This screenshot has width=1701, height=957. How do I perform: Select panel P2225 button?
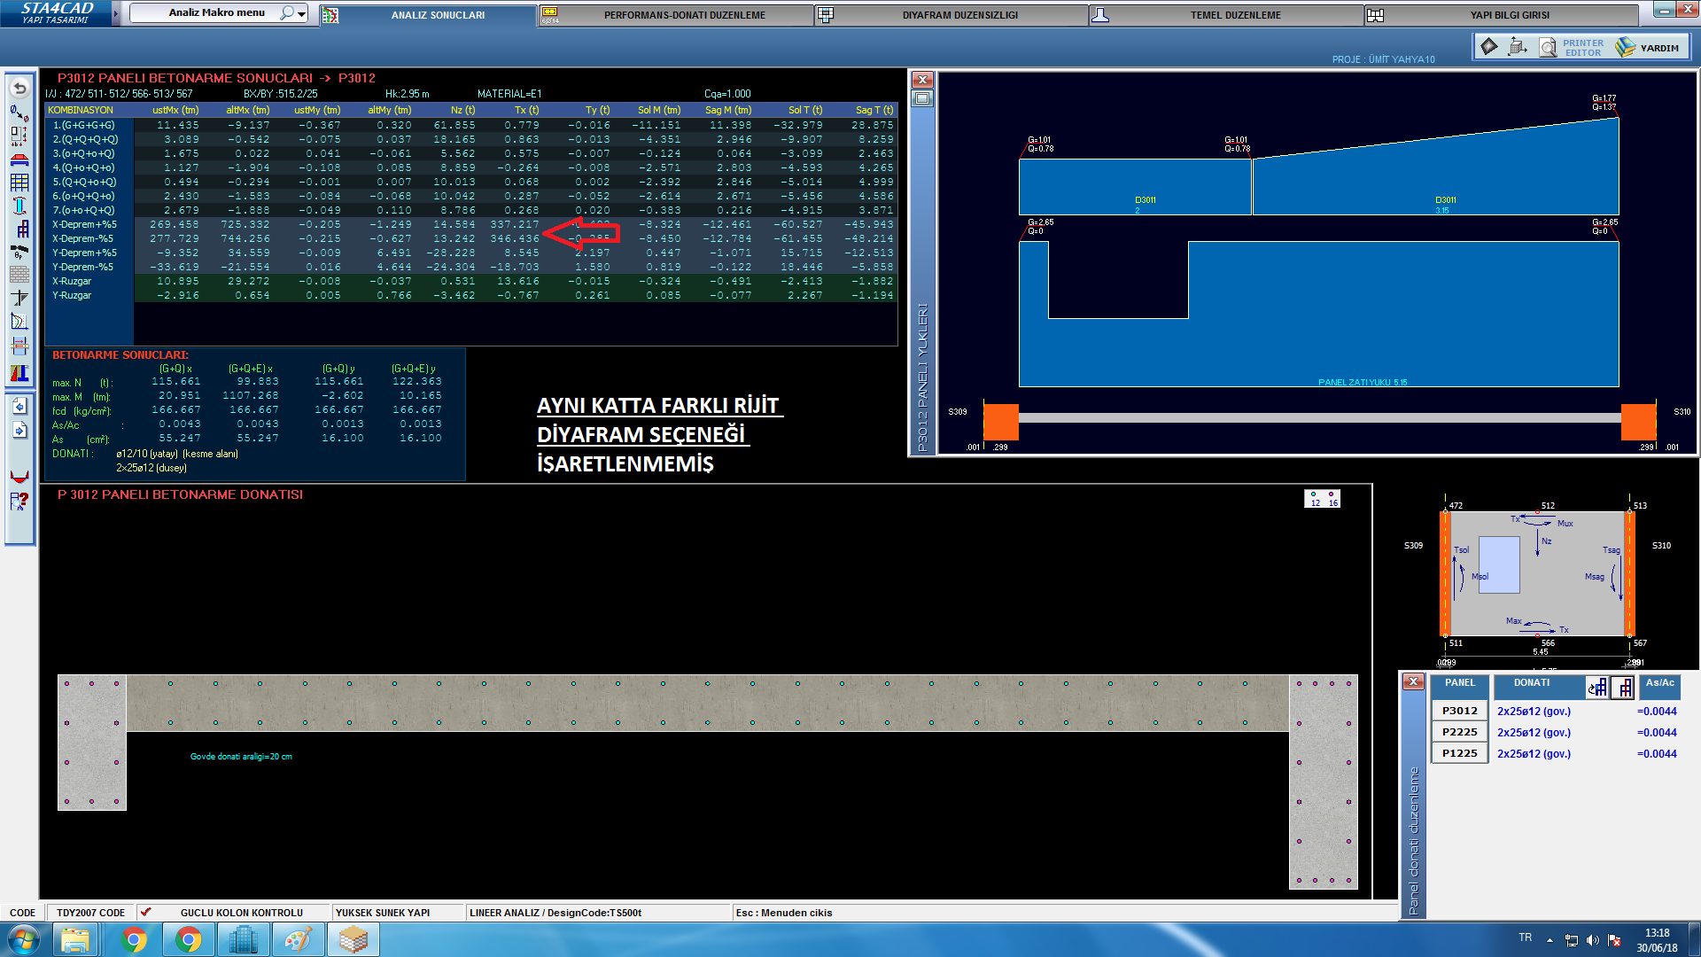tap(1459, 732)
